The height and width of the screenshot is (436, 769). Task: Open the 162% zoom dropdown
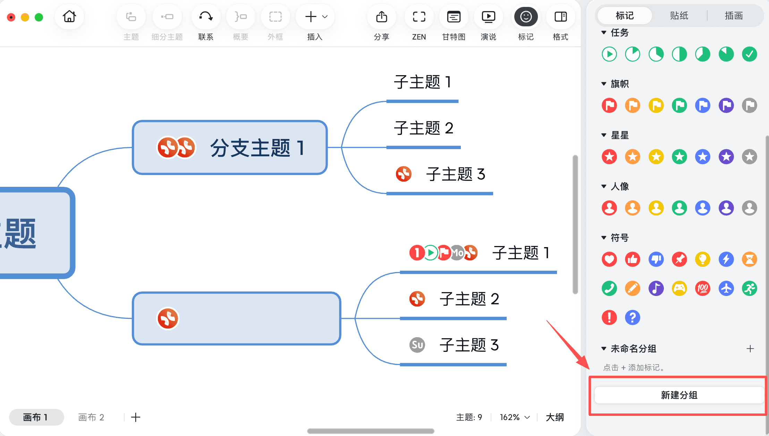515,417
